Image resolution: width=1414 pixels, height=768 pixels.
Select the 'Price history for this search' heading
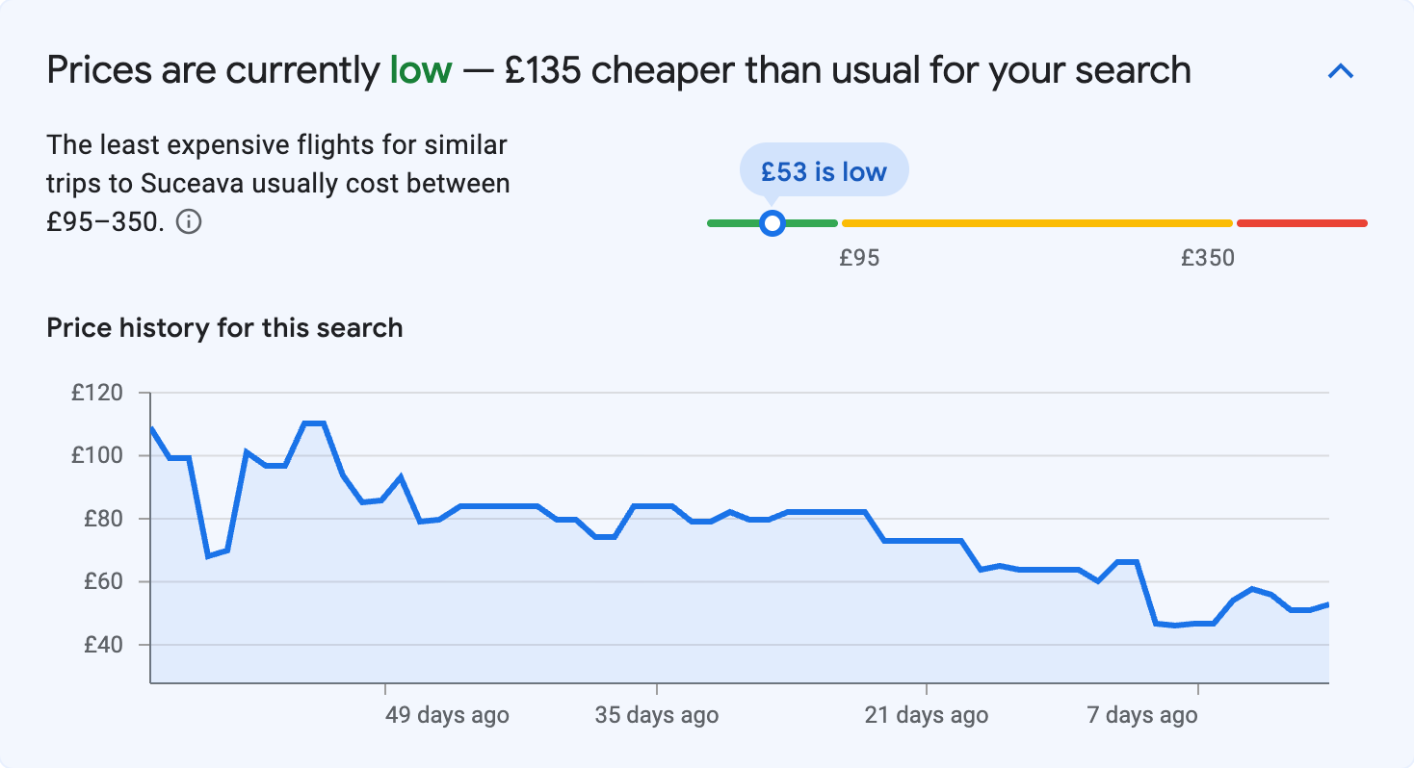[223, 327]
